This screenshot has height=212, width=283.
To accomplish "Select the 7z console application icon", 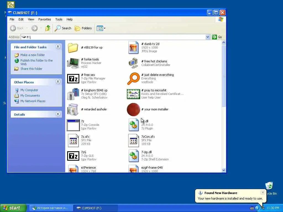I will [73, 125].
